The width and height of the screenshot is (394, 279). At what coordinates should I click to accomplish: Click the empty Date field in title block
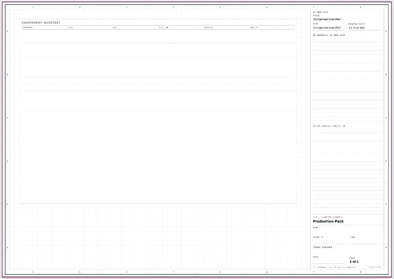point(328,261)
